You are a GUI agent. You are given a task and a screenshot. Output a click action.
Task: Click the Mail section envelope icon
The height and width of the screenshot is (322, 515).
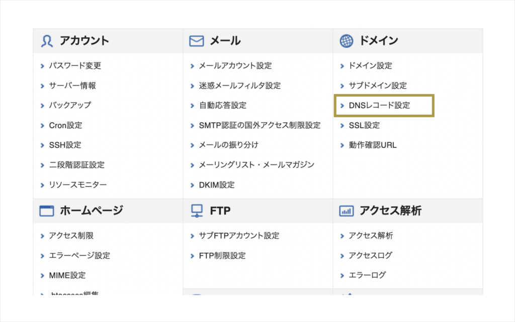[197, 41]
